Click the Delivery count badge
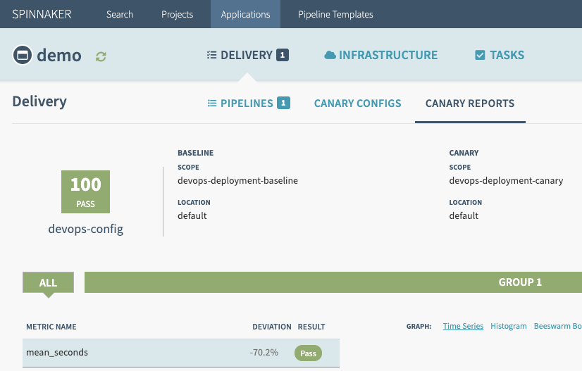 click(x=283, y=55)
